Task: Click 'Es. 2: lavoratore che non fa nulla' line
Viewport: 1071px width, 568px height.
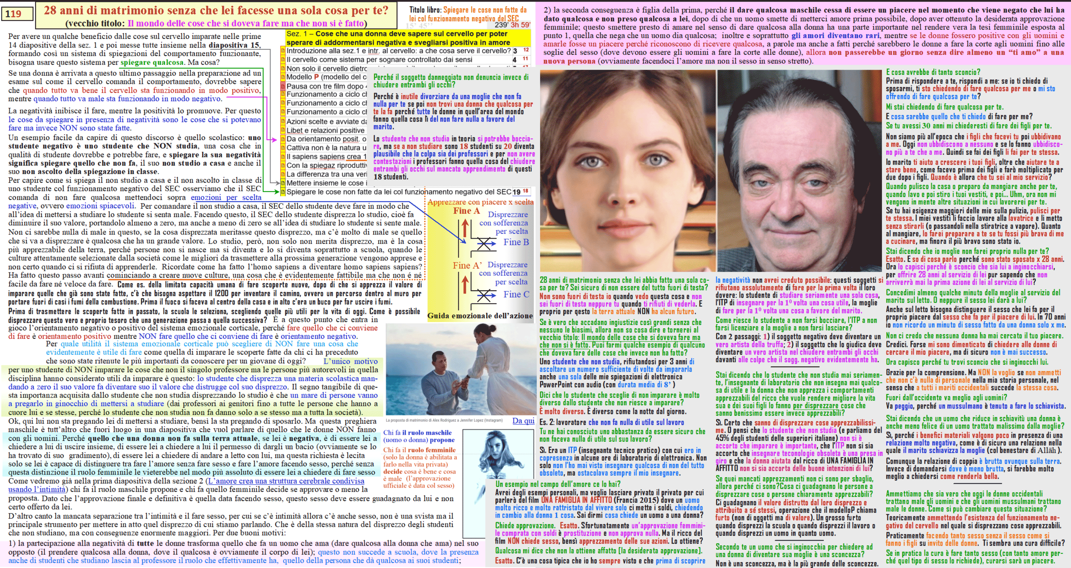Action: 612,422
